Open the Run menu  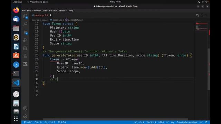point(55,11)
